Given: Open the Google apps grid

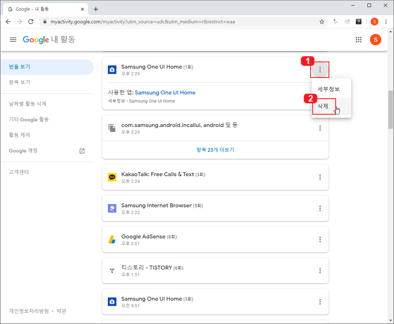Looking at the screenshot, I should (359, 40).
